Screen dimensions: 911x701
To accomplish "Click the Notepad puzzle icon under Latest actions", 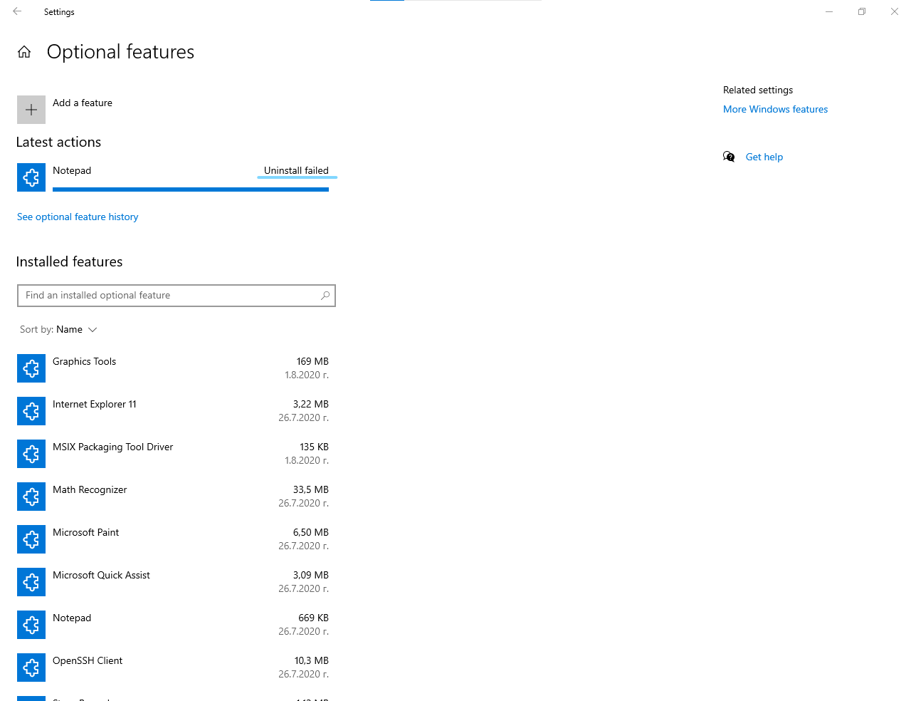I will (31, 177).
